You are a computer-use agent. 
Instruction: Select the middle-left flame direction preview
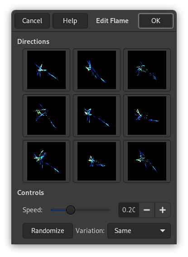point(46,115)
